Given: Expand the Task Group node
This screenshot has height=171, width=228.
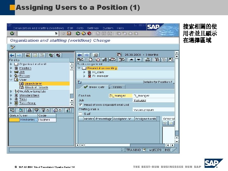Looking at the screenshot, I should (11, 103).
